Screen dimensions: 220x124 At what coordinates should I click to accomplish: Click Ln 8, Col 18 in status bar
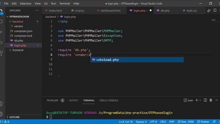tap(126, 122)
